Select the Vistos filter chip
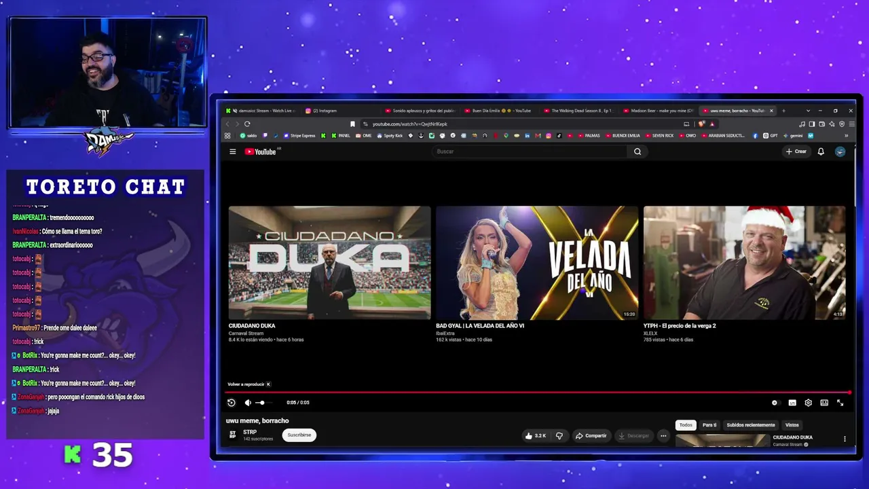 (x=792, y=425)
